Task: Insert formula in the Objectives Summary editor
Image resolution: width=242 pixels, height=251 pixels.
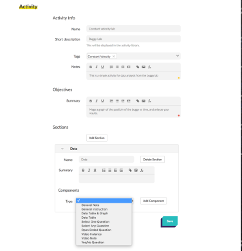Action: [149, 101]
